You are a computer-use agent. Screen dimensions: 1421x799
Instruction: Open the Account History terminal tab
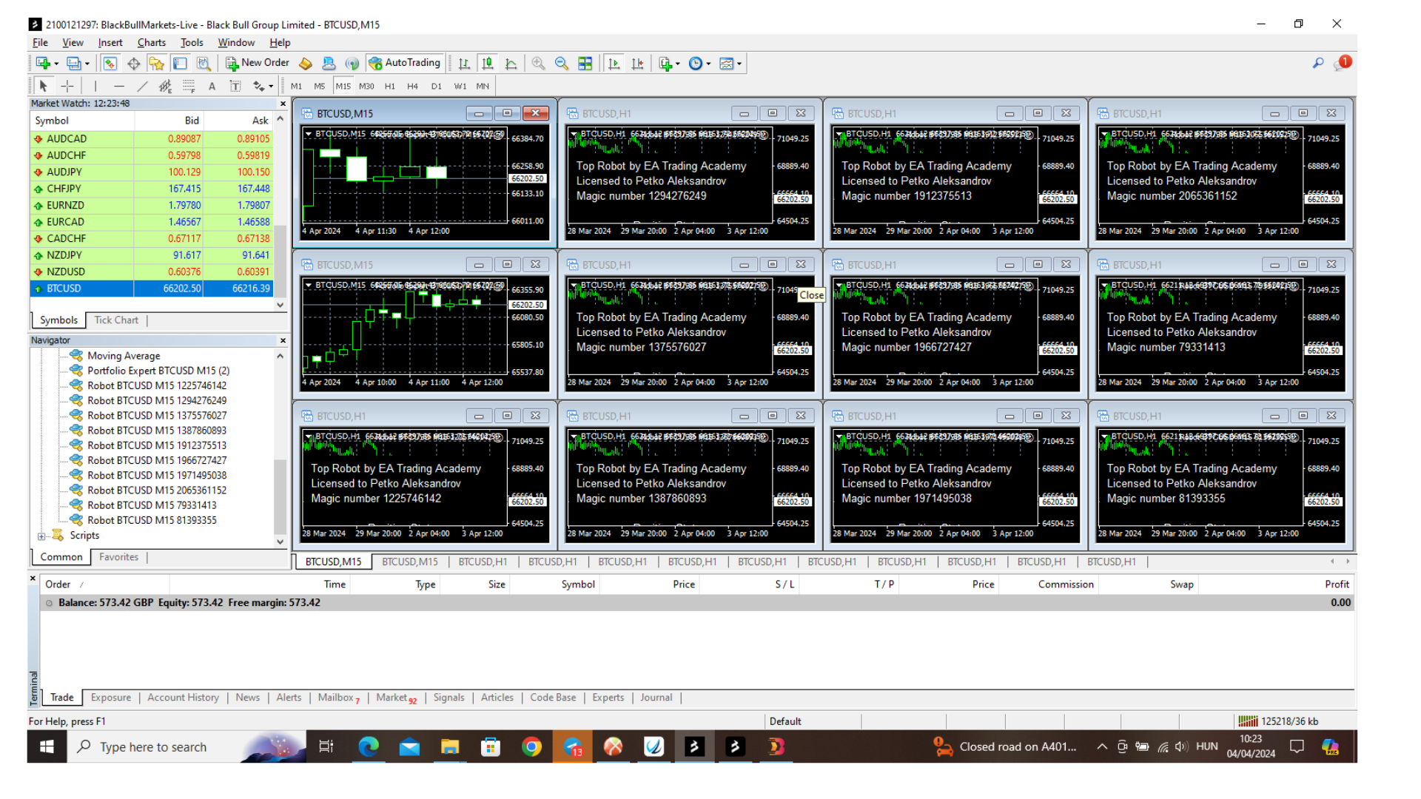click(x=183, y=698)
